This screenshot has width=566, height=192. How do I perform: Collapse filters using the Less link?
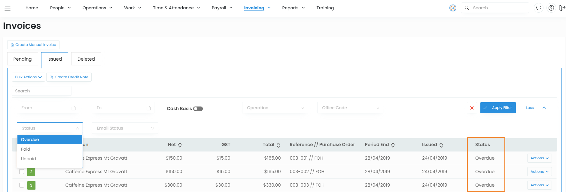[530, 108]
